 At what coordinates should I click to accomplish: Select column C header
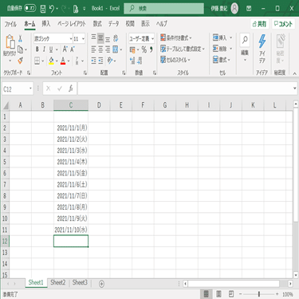[x=71, y=105]
